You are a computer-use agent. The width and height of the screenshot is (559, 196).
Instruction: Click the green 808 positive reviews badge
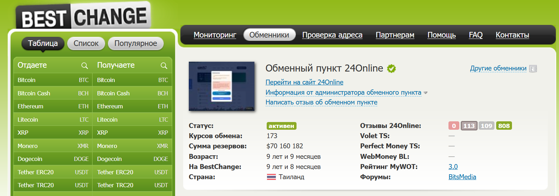[x=504, y=126]
